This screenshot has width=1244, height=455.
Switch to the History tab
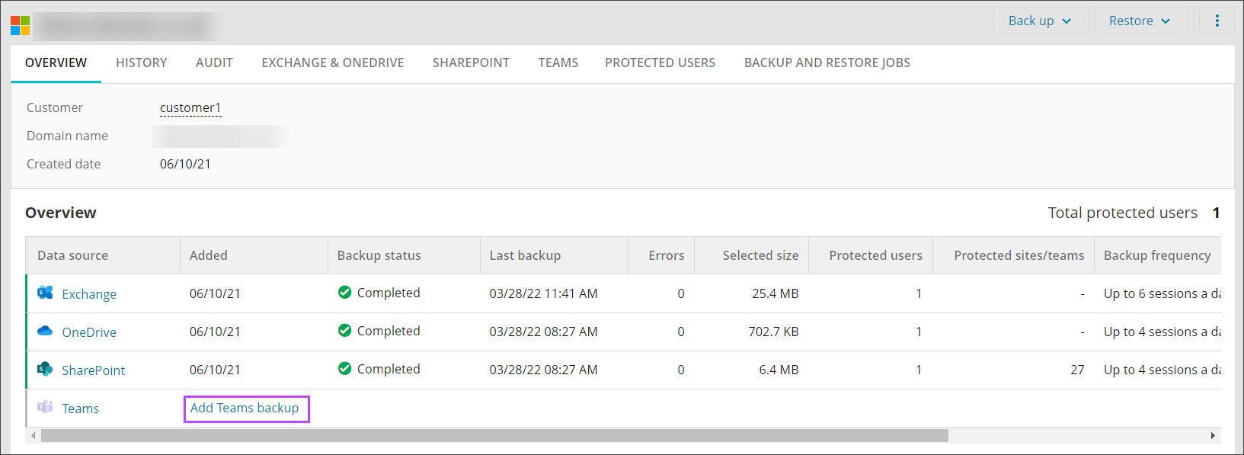click(x=141, y=62)
